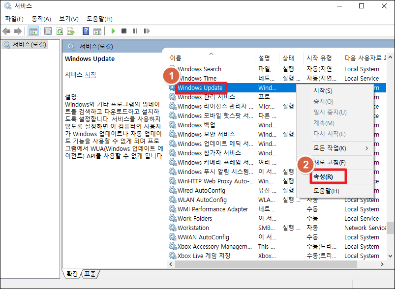The width and height of the screenshot is (395, 289).
Task: Click the gear icon beside WinHTTP Web Proxy Auto
Action: coord(173,181)
